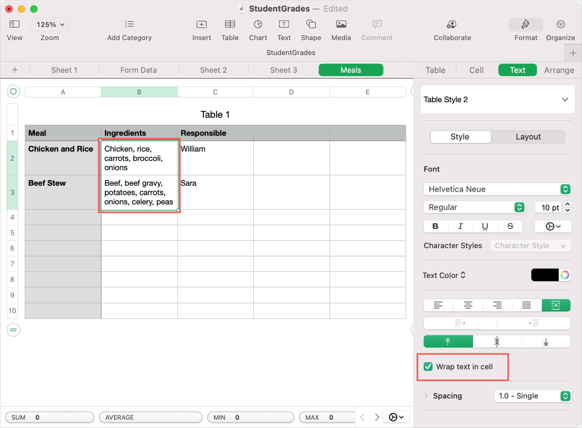Insert a Chart from toolbar
Viewport: 582px width, 428px height.
click(258, 24)
